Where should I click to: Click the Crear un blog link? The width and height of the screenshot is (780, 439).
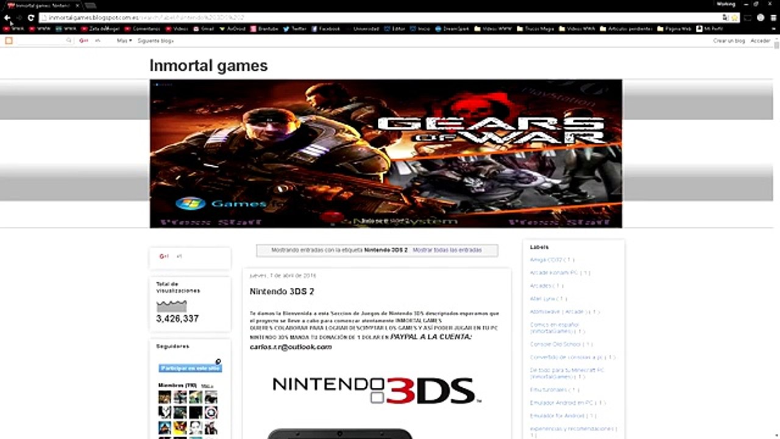[x=729, y=41]
